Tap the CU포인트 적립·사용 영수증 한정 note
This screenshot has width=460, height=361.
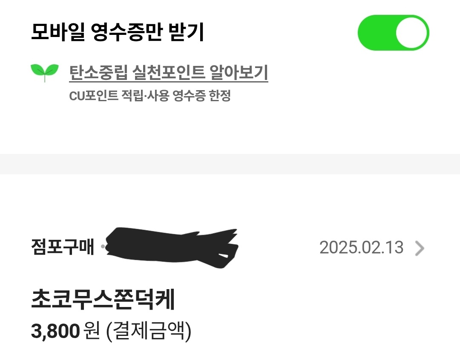[149, 96]
